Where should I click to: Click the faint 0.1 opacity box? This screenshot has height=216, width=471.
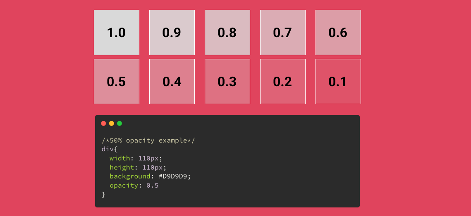338,82
